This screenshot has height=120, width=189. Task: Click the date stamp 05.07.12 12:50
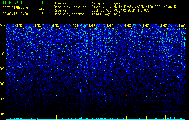pyautogui.click(x=15, y=14)
